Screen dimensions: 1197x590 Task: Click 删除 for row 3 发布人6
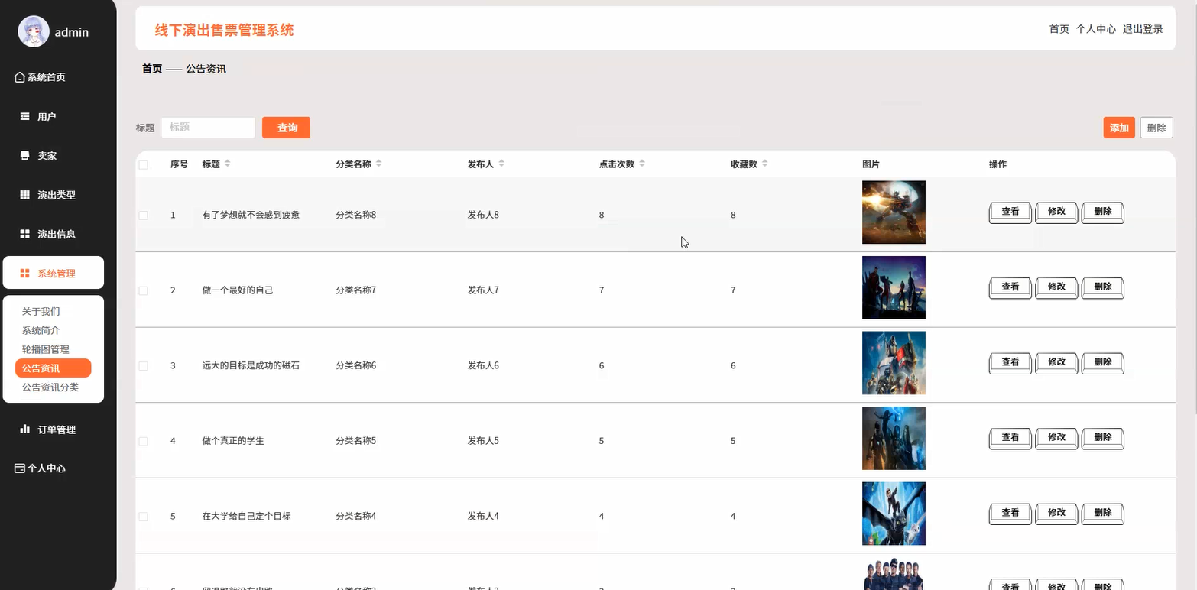[1103, 362]
